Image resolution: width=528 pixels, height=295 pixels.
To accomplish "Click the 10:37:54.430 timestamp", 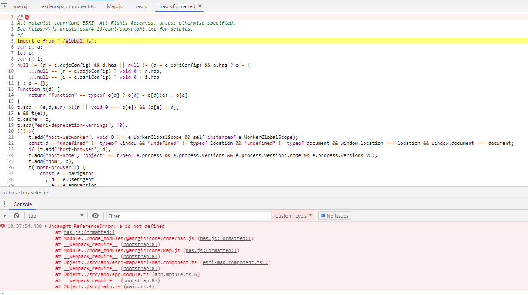I will (x=25, y=226).
